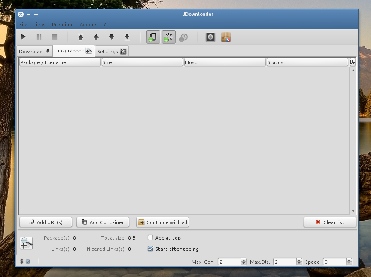Image resolution: width=371 pixels, height=277 pixels.
Task: Open the question mark help menu
Action: (x=105, y=25)
